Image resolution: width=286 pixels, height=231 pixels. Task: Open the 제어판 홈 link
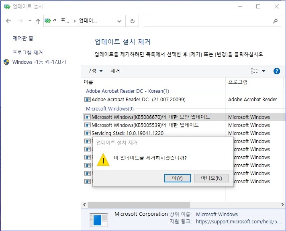pos(23,38)
